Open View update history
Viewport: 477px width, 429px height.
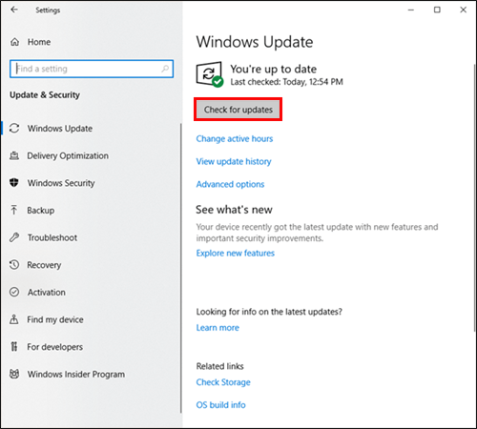coord(234,162)
